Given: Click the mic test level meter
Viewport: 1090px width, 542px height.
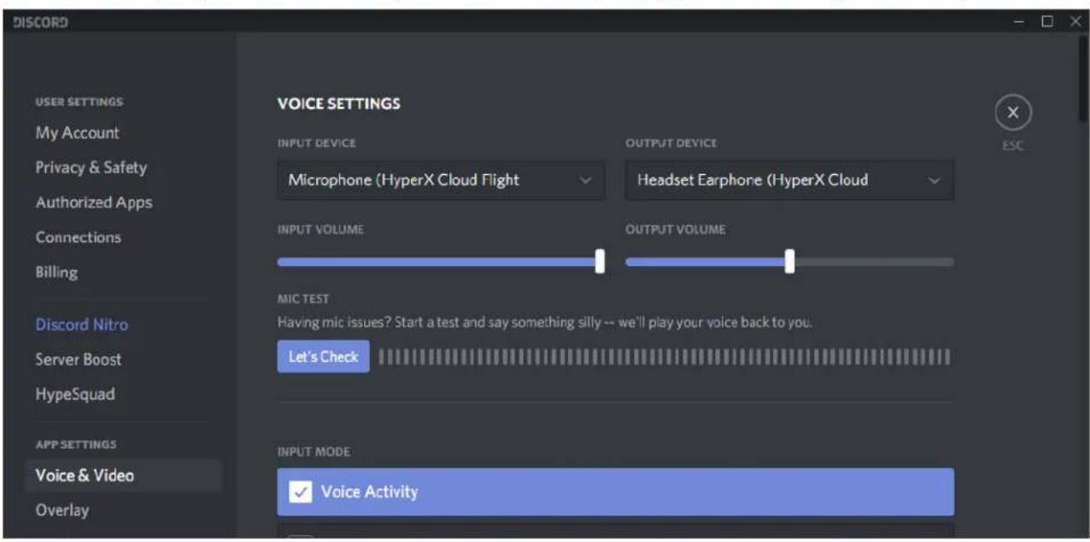Looking at the screenshot, I should [665, 357].
